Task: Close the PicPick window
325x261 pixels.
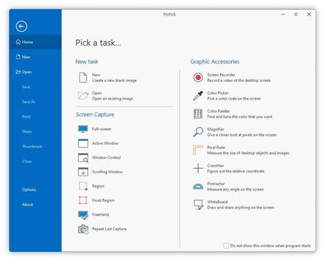Action: point(309,14)
